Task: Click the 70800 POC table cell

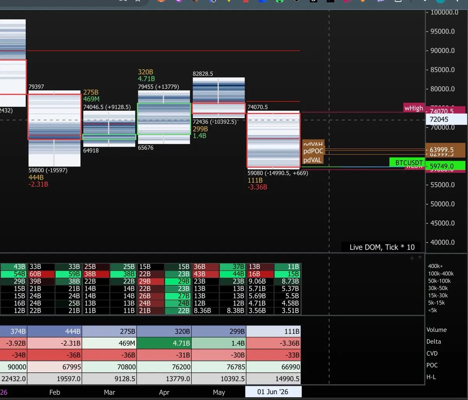Action: [x=110, y=367]
